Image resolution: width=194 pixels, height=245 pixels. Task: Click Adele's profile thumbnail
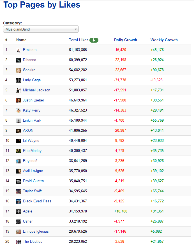pyautogui.click(x=19, y=212)
